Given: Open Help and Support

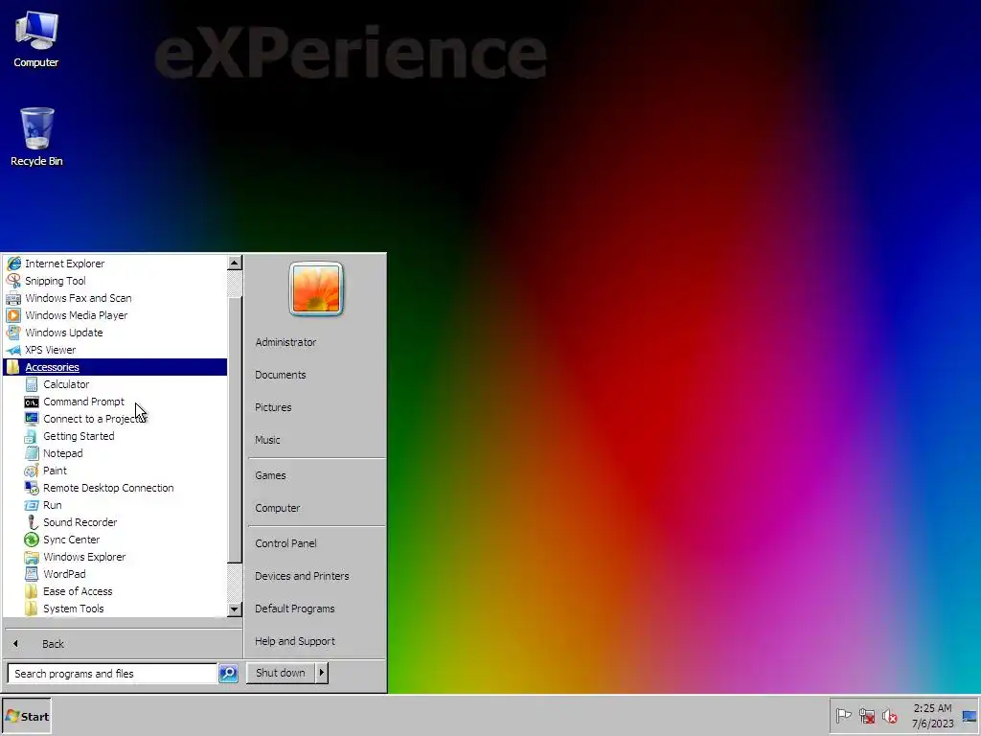Looking at the screenshot, I should (295, 641).
